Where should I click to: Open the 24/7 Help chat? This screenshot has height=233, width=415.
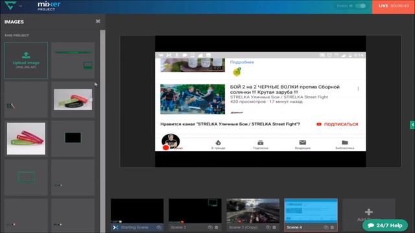pos(385,225)
